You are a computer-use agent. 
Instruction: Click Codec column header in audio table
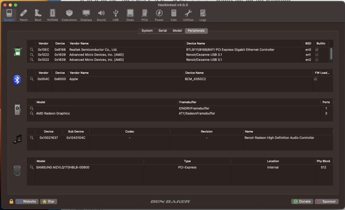pos(130,132)
